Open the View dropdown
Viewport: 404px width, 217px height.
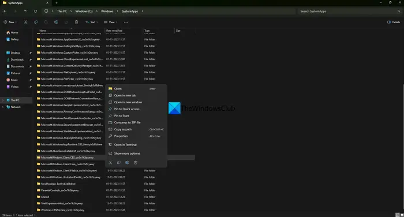tap(111, 22)
